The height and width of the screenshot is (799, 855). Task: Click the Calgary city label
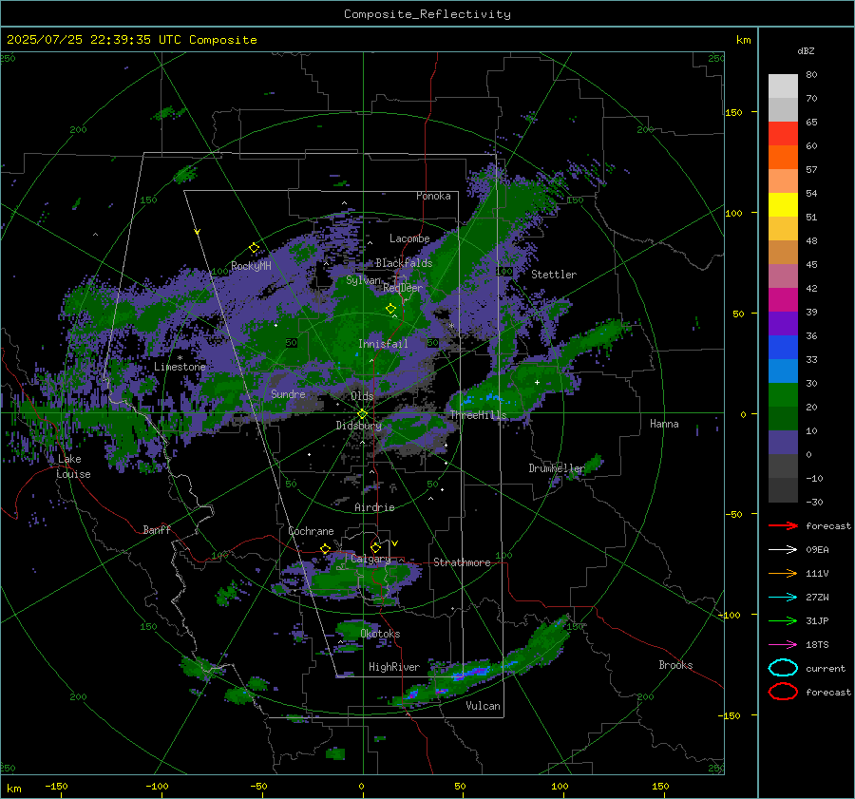370,559
